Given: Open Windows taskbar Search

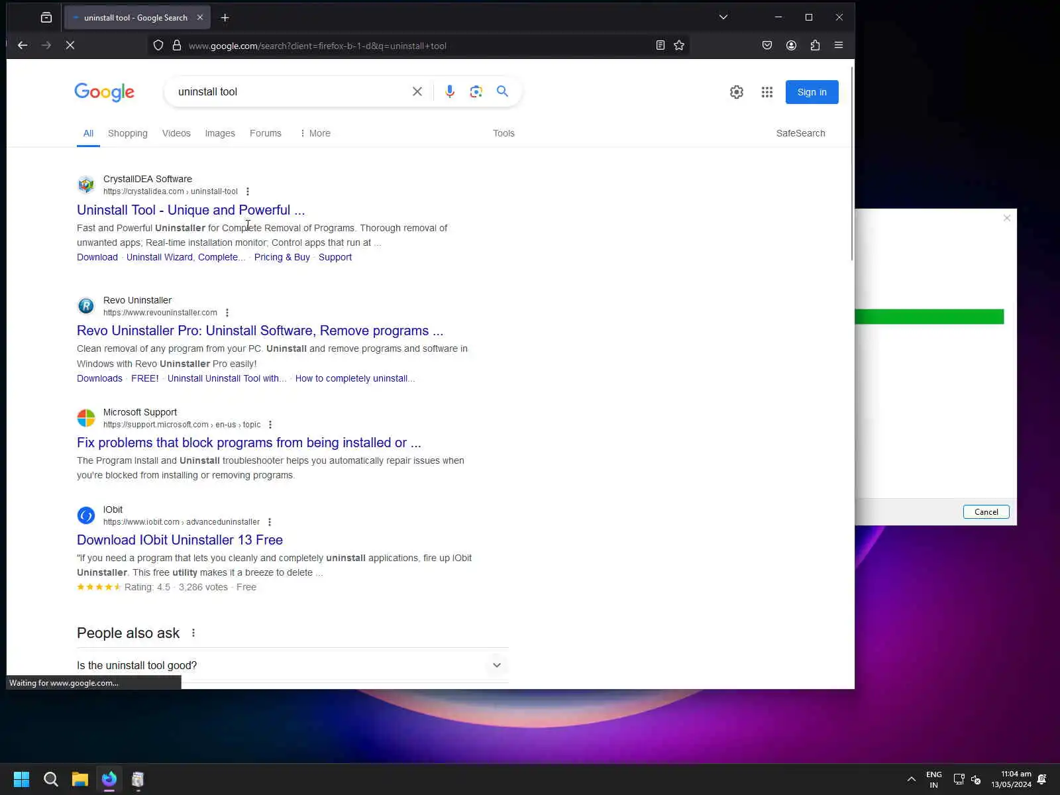Looking at the screenshot, I should tap(51, 779).
